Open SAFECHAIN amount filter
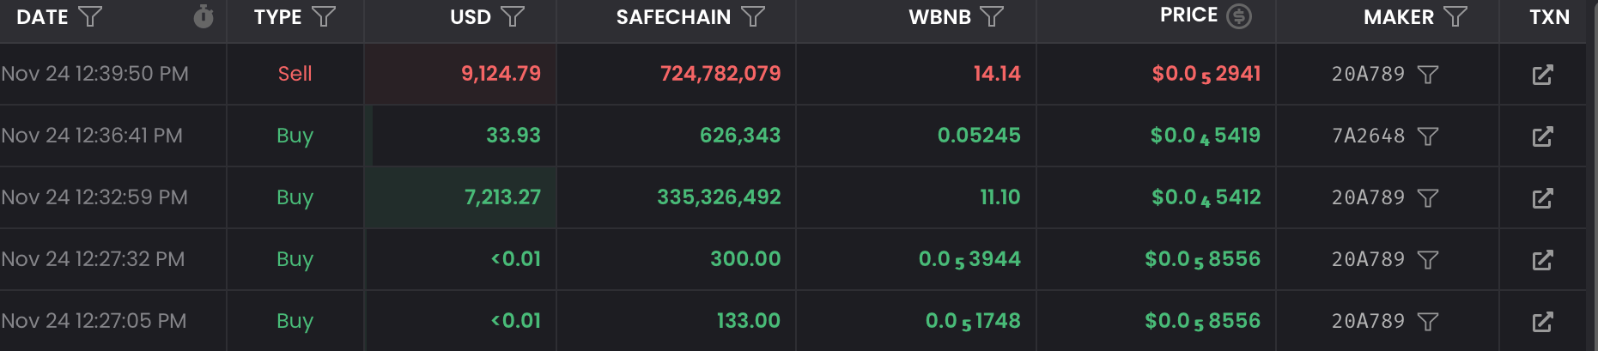The width and height of the screenshot is (1598, 351). click(x=753, y=17)
